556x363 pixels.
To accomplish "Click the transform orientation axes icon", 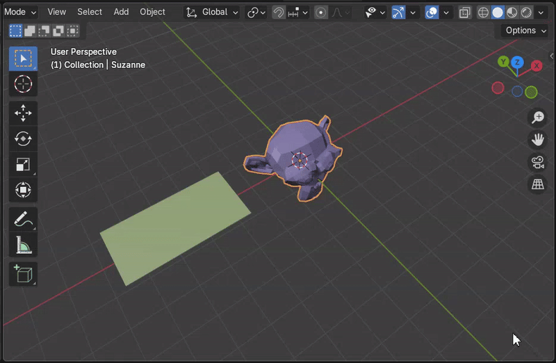I will 192,13.
